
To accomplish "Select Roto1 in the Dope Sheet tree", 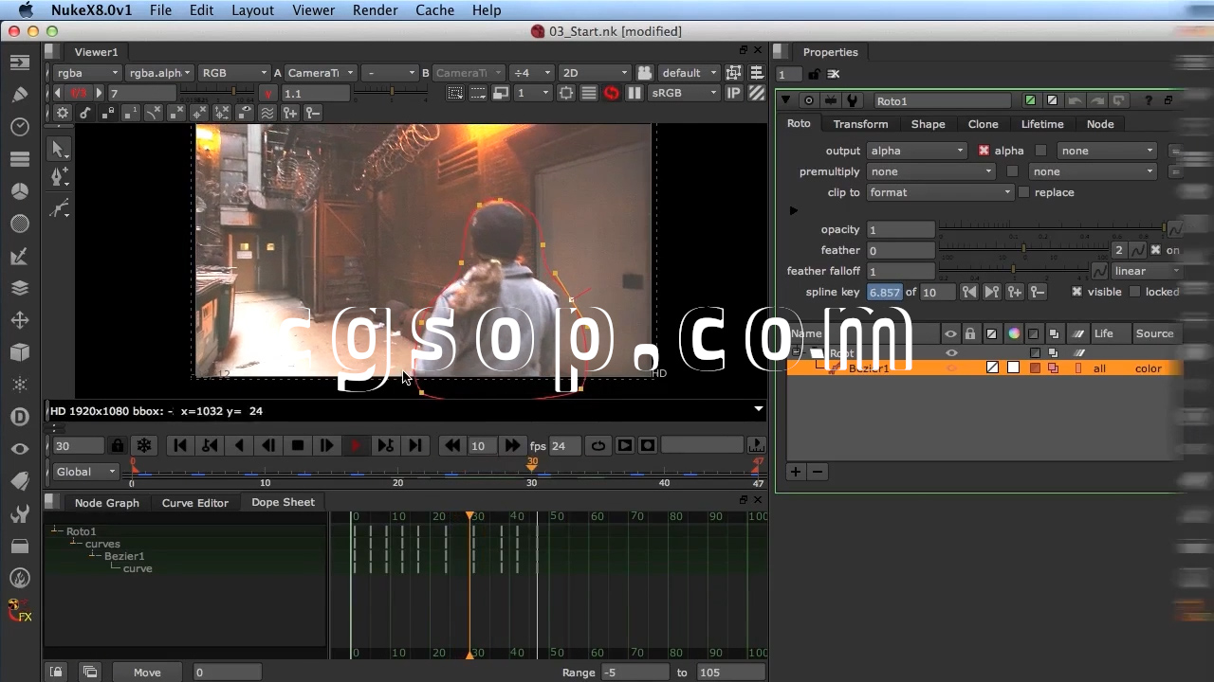I will pyautogui.click(x=81, y=531).
